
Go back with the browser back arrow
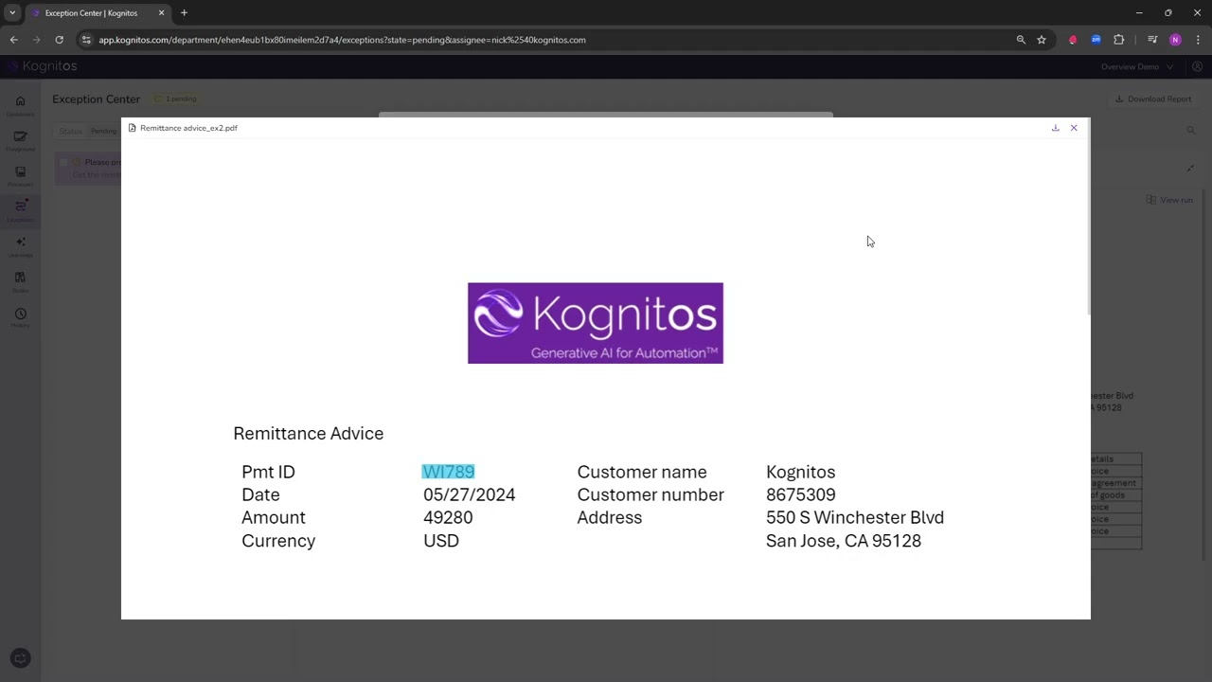tap(13, 40)
